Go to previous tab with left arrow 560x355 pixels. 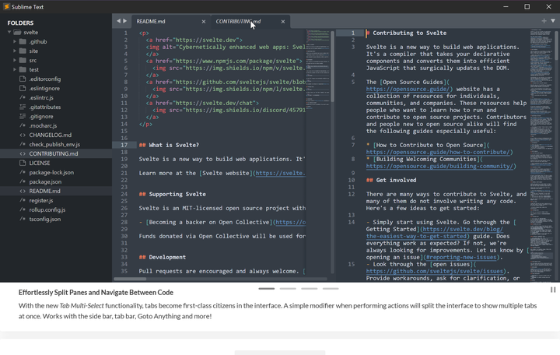[118, 21]
